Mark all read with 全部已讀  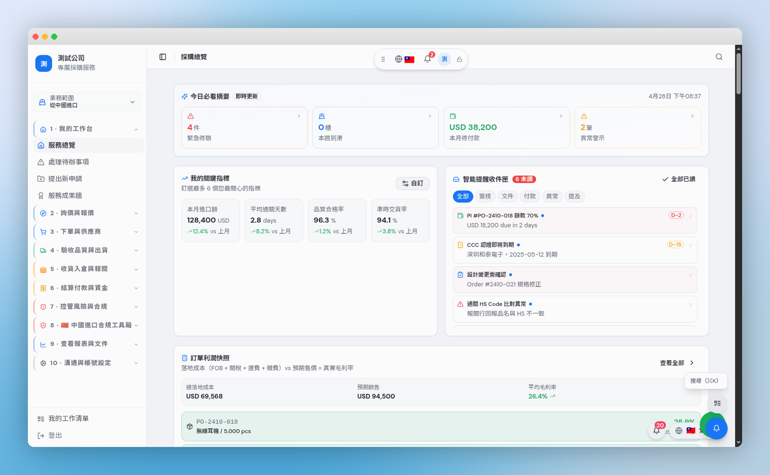pyautogui.click(x=679, y=179)
